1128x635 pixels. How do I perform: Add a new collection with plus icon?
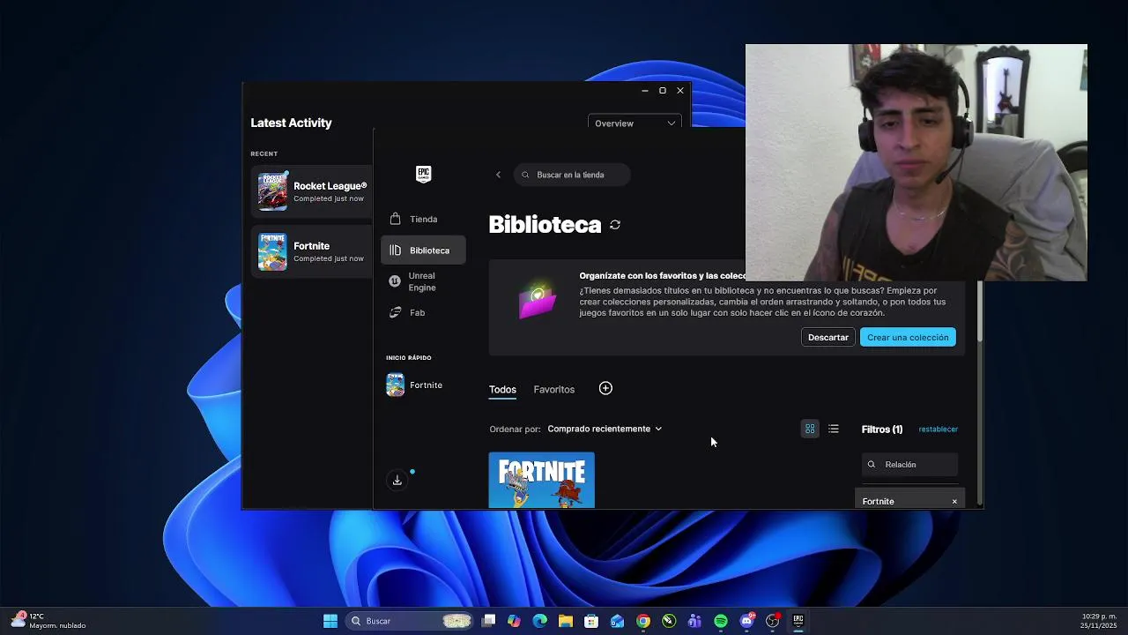coord(605,388)
